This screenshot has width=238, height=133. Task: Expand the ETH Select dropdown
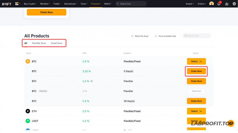point(196,111)
